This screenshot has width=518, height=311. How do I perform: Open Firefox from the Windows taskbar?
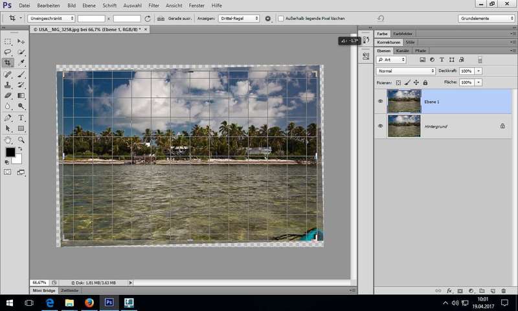coord(89,303)
